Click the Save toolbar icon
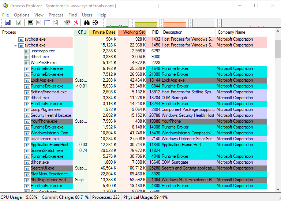 coord(8,23)
